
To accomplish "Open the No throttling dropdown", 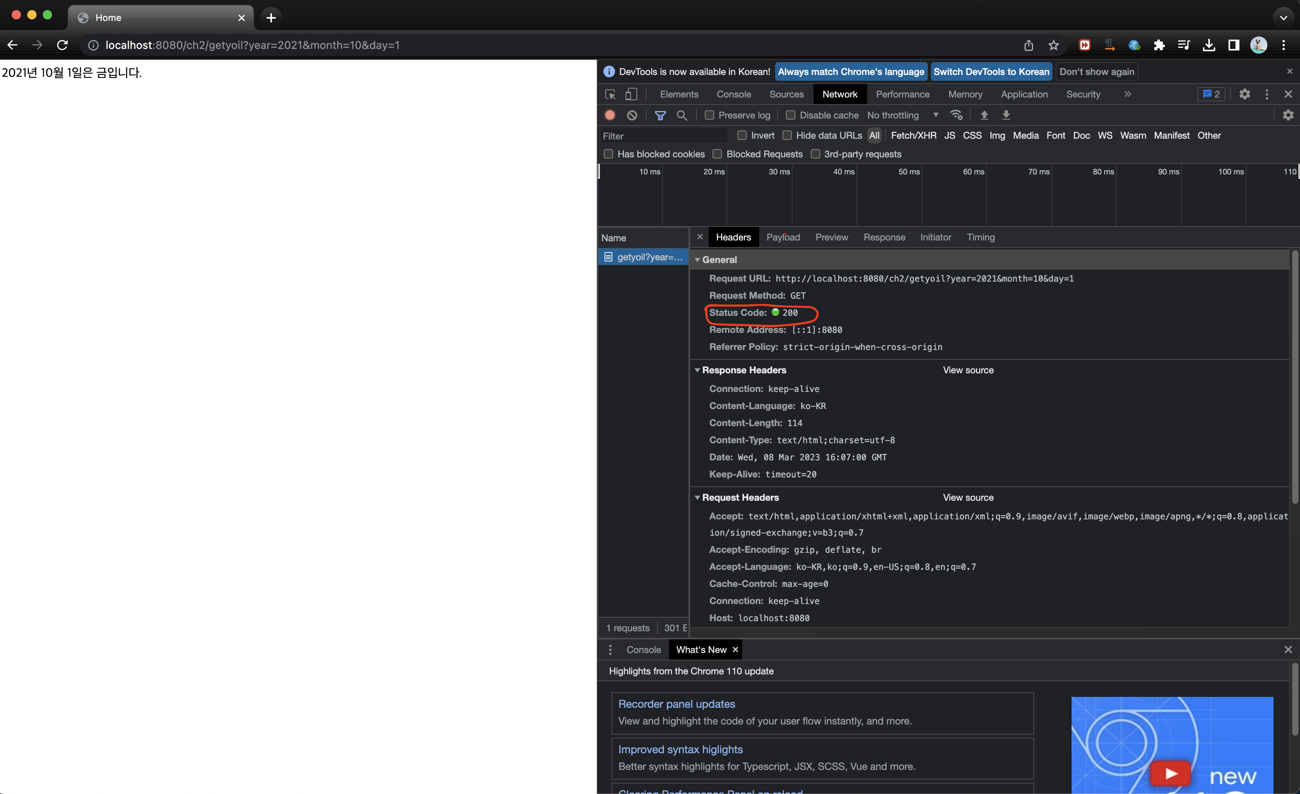I will pyautogui.click(x=903, y=115).
